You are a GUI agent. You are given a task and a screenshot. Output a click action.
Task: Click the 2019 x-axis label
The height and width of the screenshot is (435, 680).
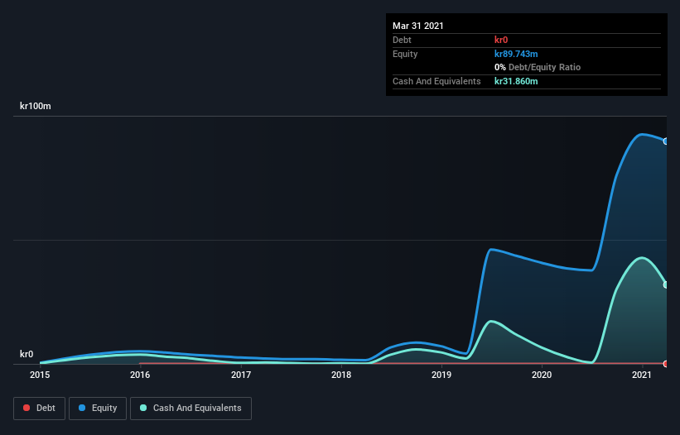441,375
